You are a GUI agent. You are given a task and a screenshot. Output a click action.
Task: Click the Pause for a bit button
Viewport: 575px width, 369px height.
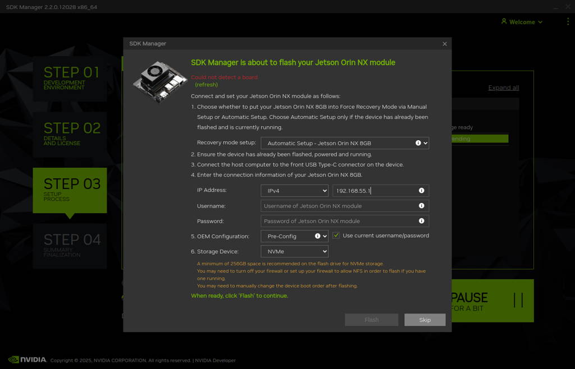pyautogui.click(x=492, y=301)
